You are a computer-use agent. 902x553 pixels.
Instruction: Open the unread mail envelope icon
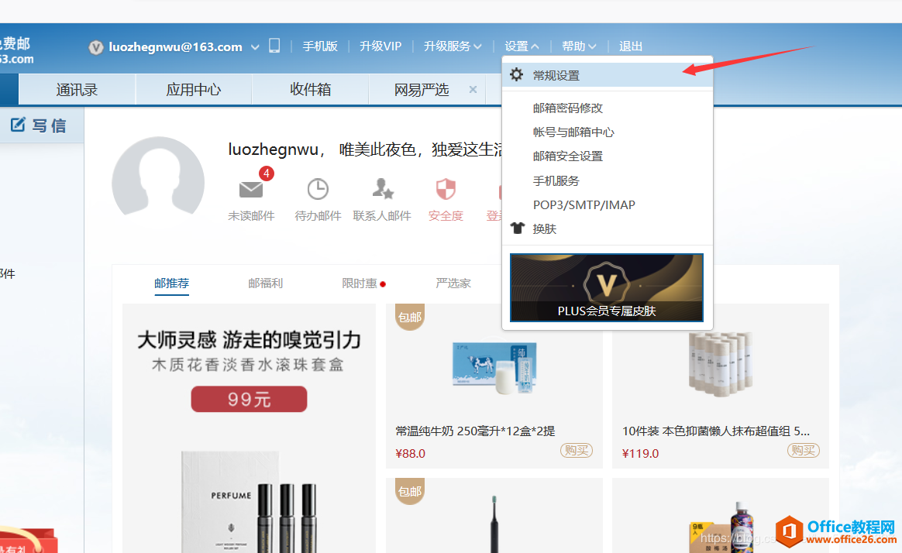[251, 190]
